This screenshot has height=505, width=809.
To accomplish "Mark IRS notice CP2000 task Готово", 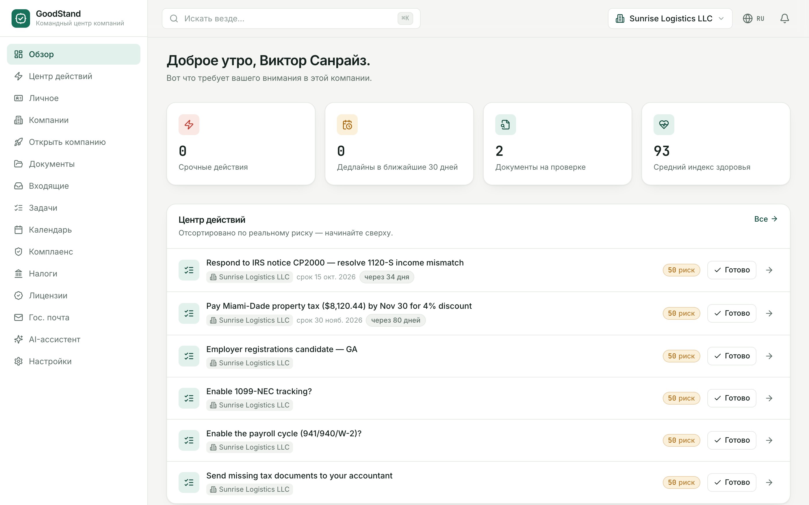I will [x=732, y=270].
